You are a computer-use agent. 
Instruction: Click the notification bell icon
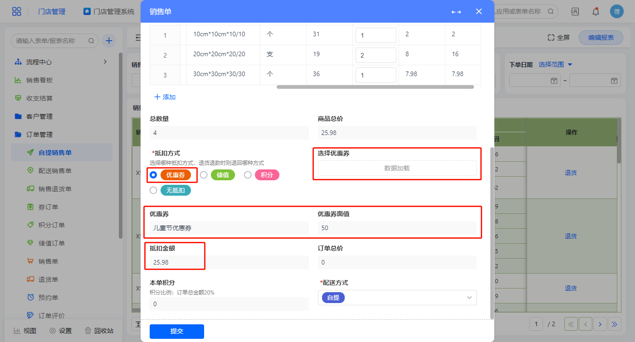(596, 12)
